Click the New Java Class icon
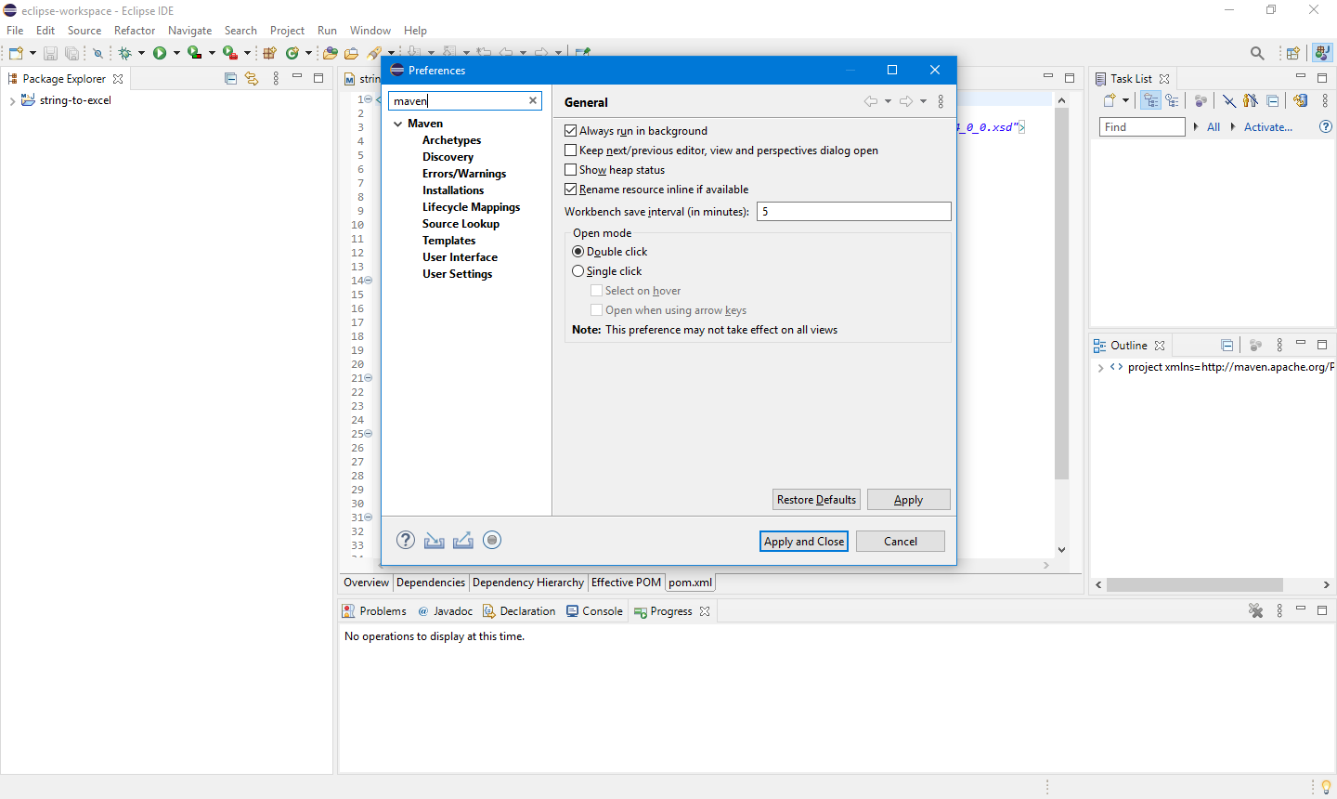The width and height of the screenshot is (1337, 799). [x=292, y=53]
